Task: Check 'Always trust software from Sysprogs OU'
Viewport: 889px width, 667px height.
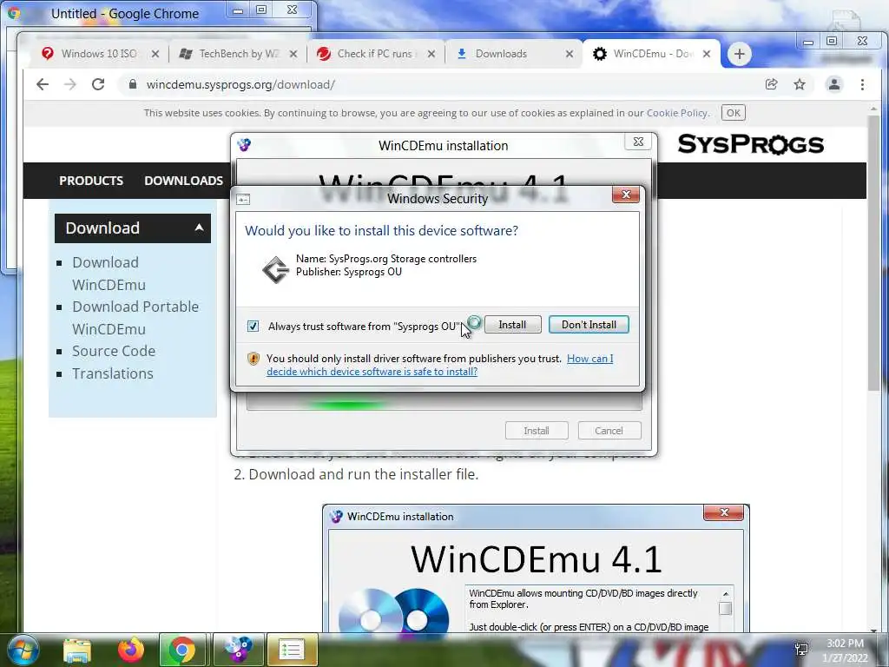Action: (253, 327)
